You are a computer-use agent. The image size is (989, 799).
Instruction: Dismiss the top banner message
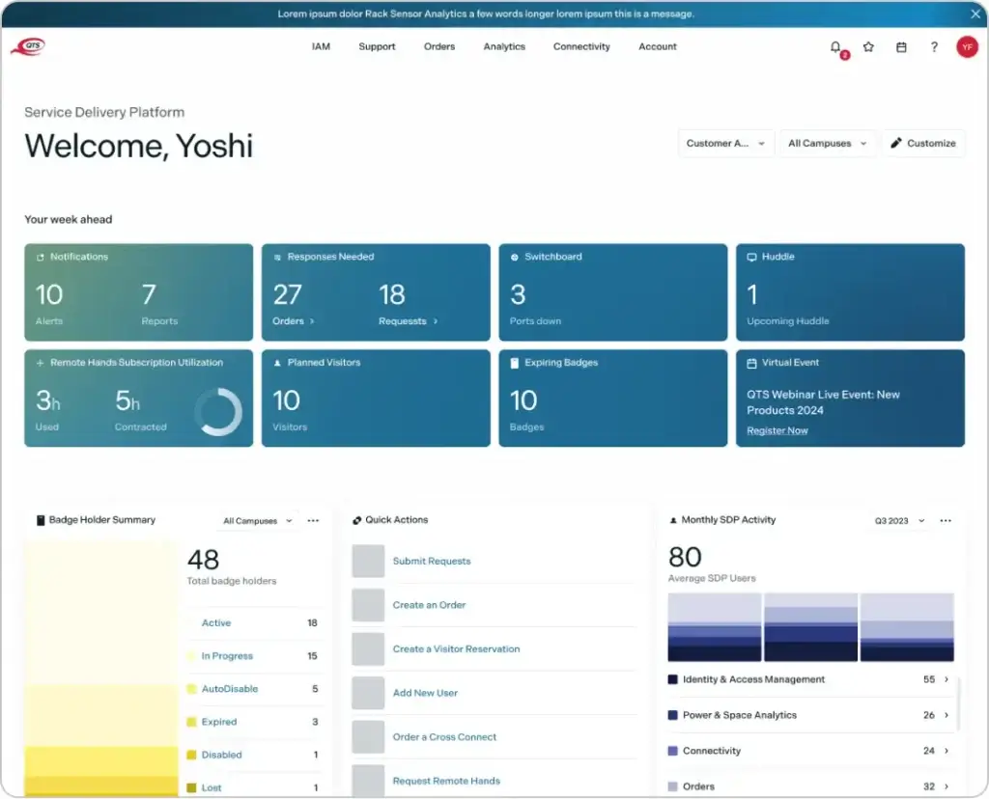click(x=975, y=14)
